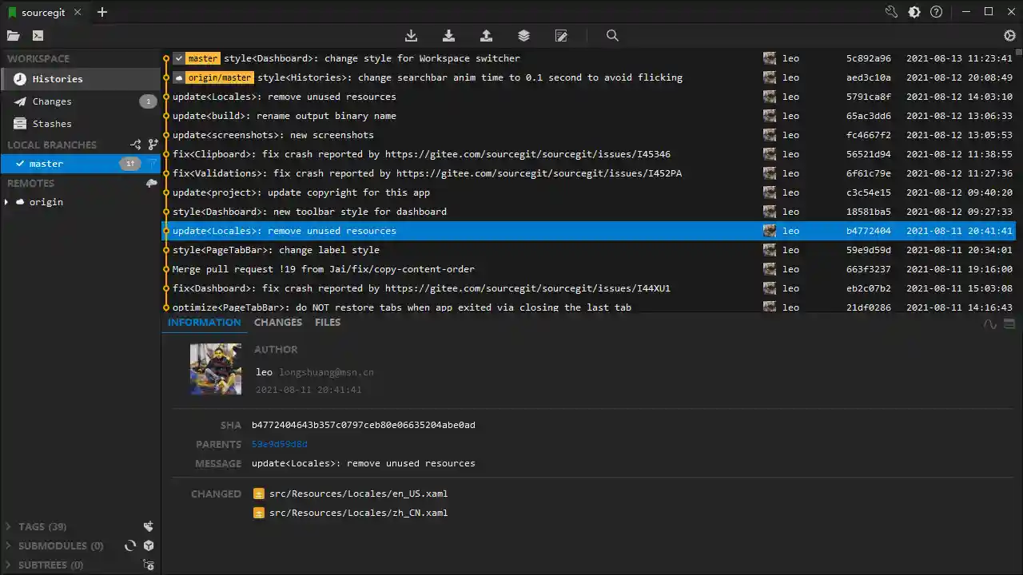Switch to the CHANGES tab

(x=277, y=323)
